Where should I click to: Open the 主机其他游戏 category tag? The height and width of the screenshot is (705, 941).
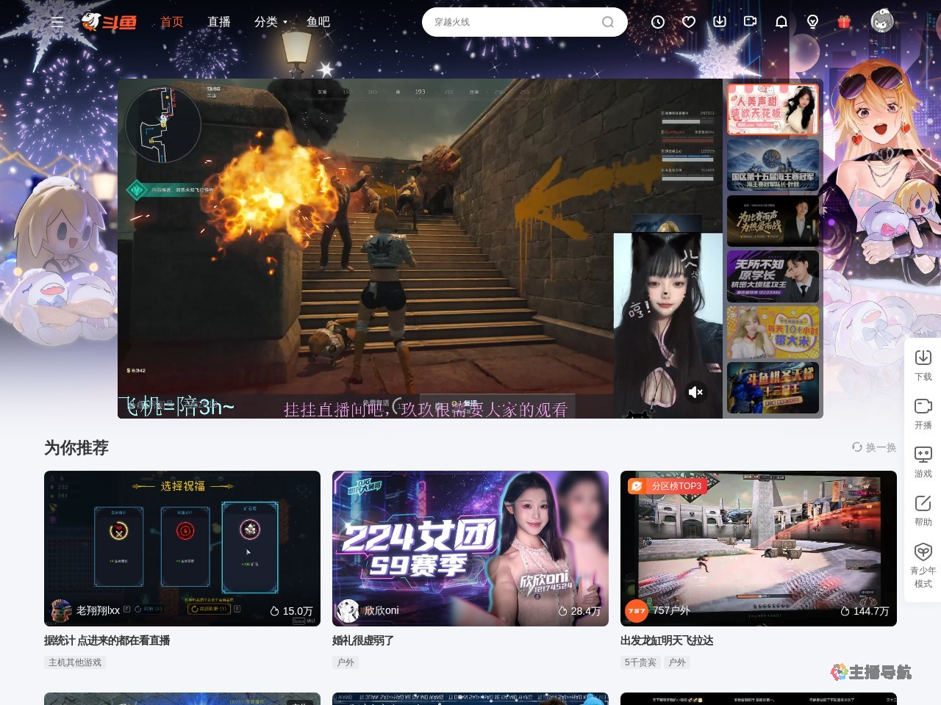click(x=75, y=662)
